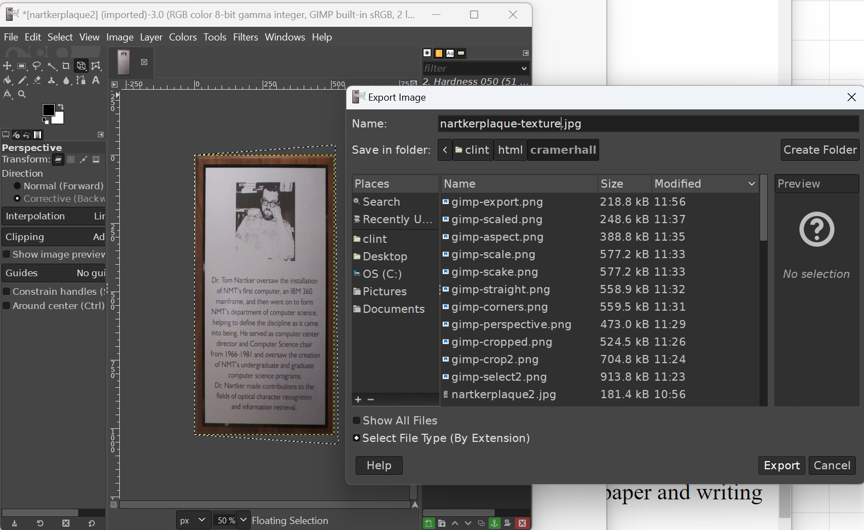Click the Create Folder button
Viewport: 864px width, 530px height.
tap(820, 150)
